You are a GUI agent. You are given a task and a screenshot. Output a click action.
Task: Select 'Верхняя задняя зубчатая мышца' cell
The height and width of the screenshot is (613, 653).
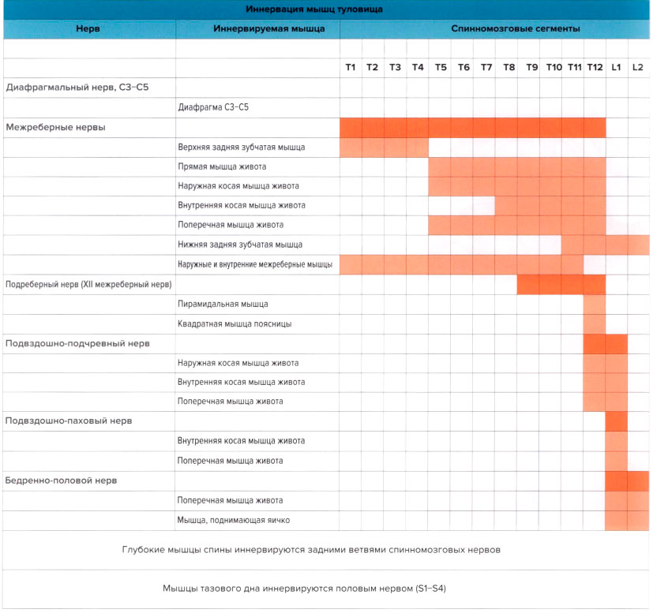(x=241, y=147)
